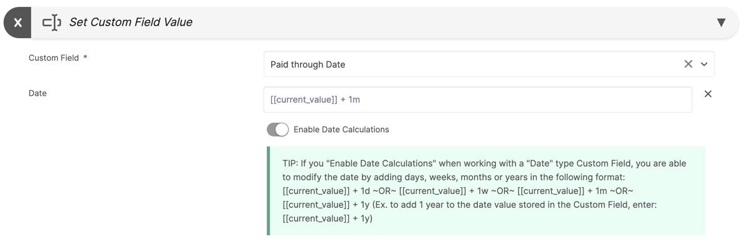This screenshot has height=246, width=744.
Task: Click the Enable Date Calculations label
Action: click(341, 130)
